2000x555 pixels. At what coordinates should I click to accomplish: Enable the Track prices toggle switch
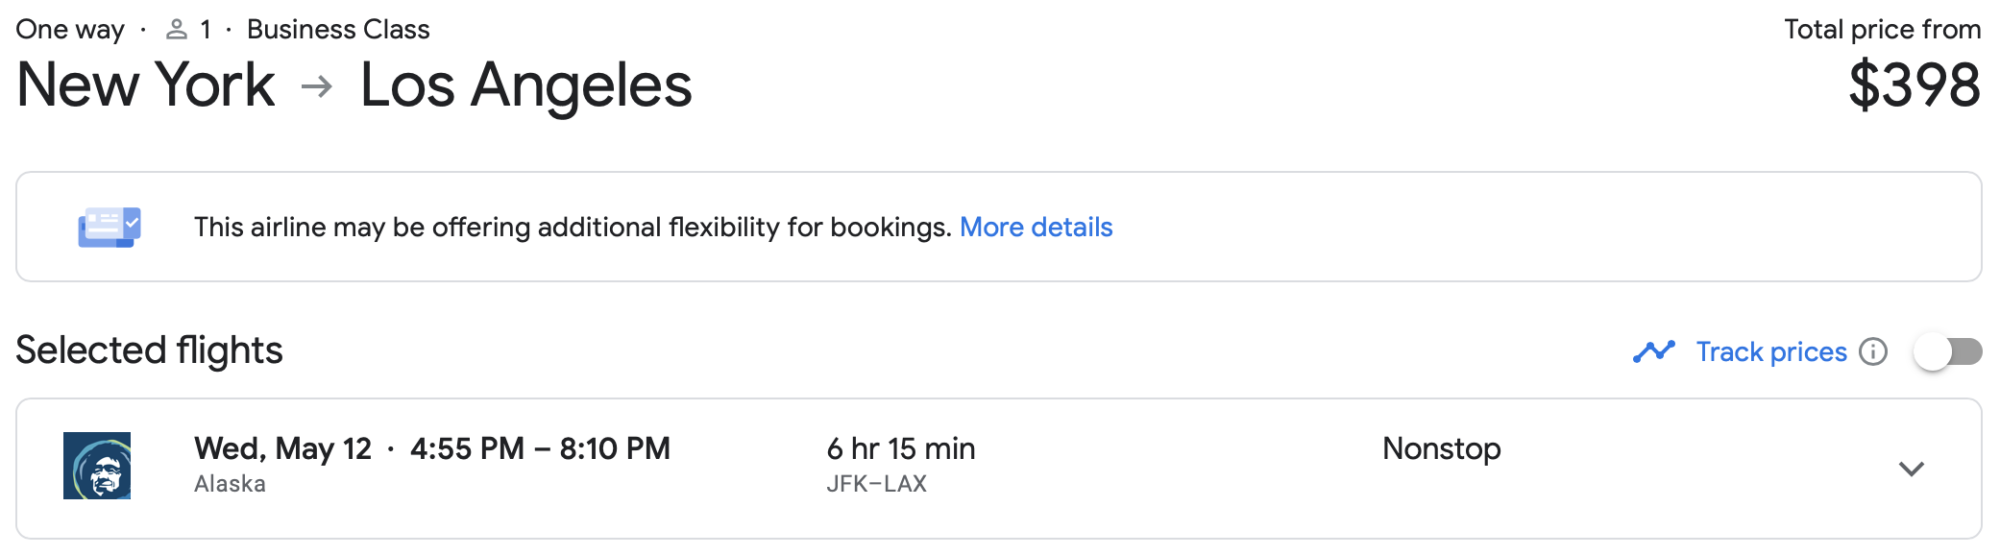(1947, 352)
